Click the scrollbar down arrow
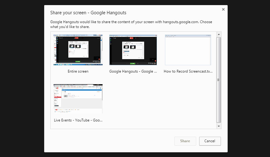The image size is (270, 157). click(x=219, y=126)
